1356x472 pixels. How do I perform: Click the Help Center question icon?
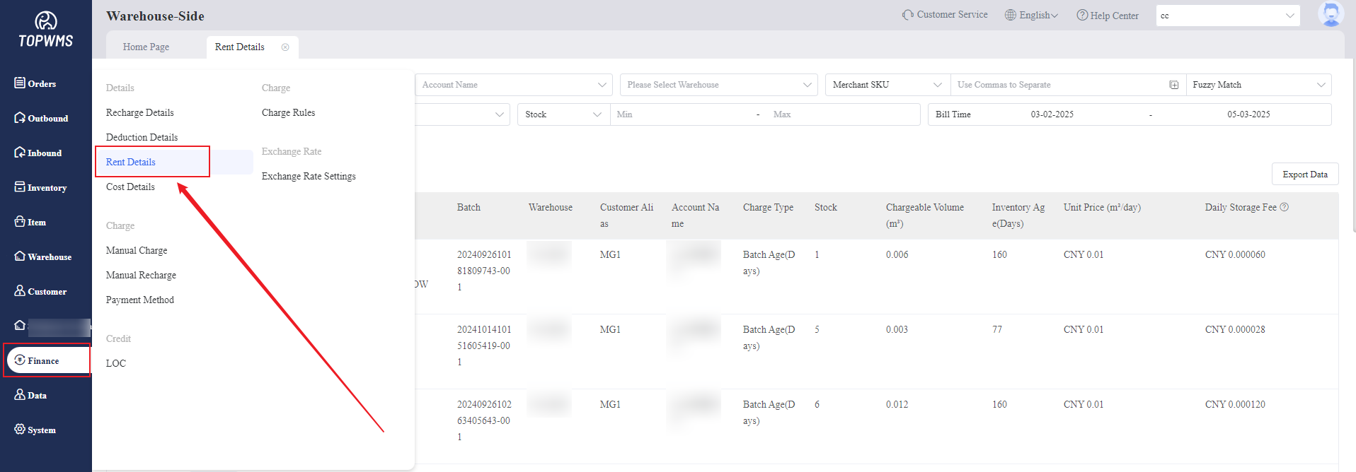click(1082, 16)
